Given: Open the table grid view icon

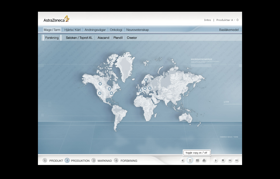Looking at the screenshot, I should click(197, 160).
